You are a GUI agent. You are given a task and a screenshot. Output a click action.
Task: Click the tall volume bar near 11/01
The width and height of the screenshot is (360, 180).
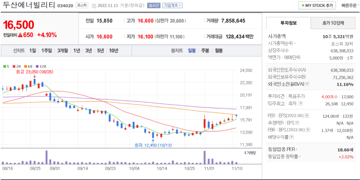tap(205, 157)
